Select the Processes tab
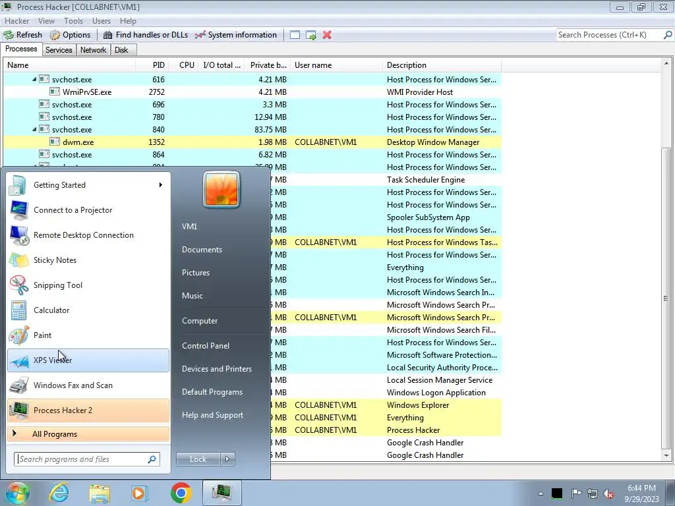 click(21, 49)
